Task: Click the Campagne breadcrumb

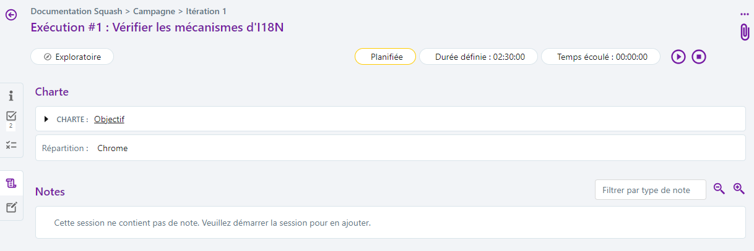Action: pyautogui.click(x=155, y=11)
